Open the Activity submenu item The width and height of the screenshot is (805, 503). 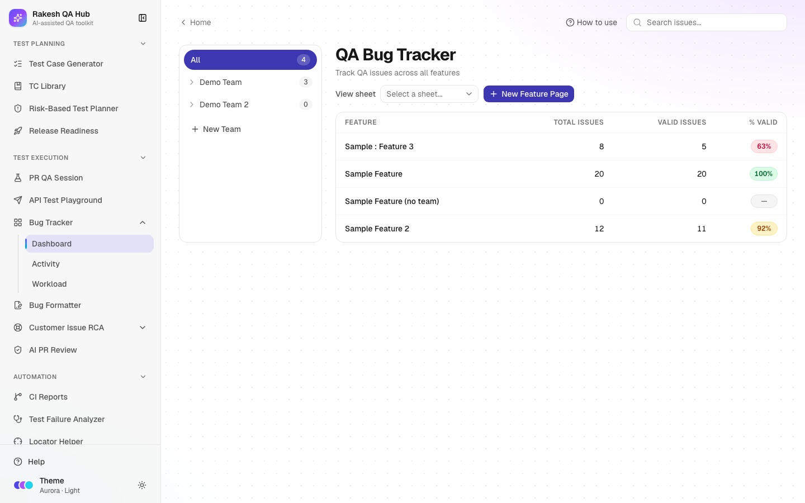[89, 264]
